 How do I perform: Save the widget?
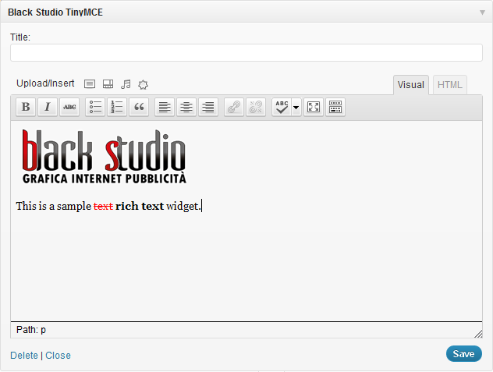pos(464,354)
